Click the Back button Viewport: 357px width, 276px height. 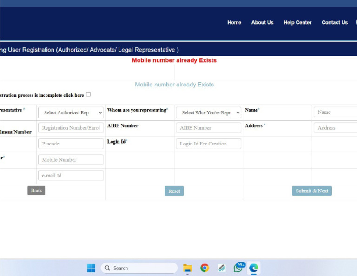[x=36, y=191]
